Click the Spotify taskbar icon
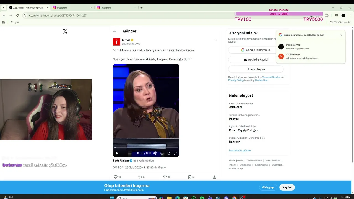 [x=202, y=198]
